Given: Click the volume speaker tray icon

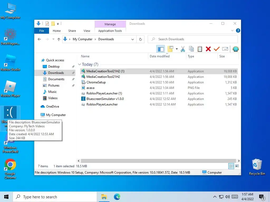Looking at the screenshot, I should pos(228,197).
